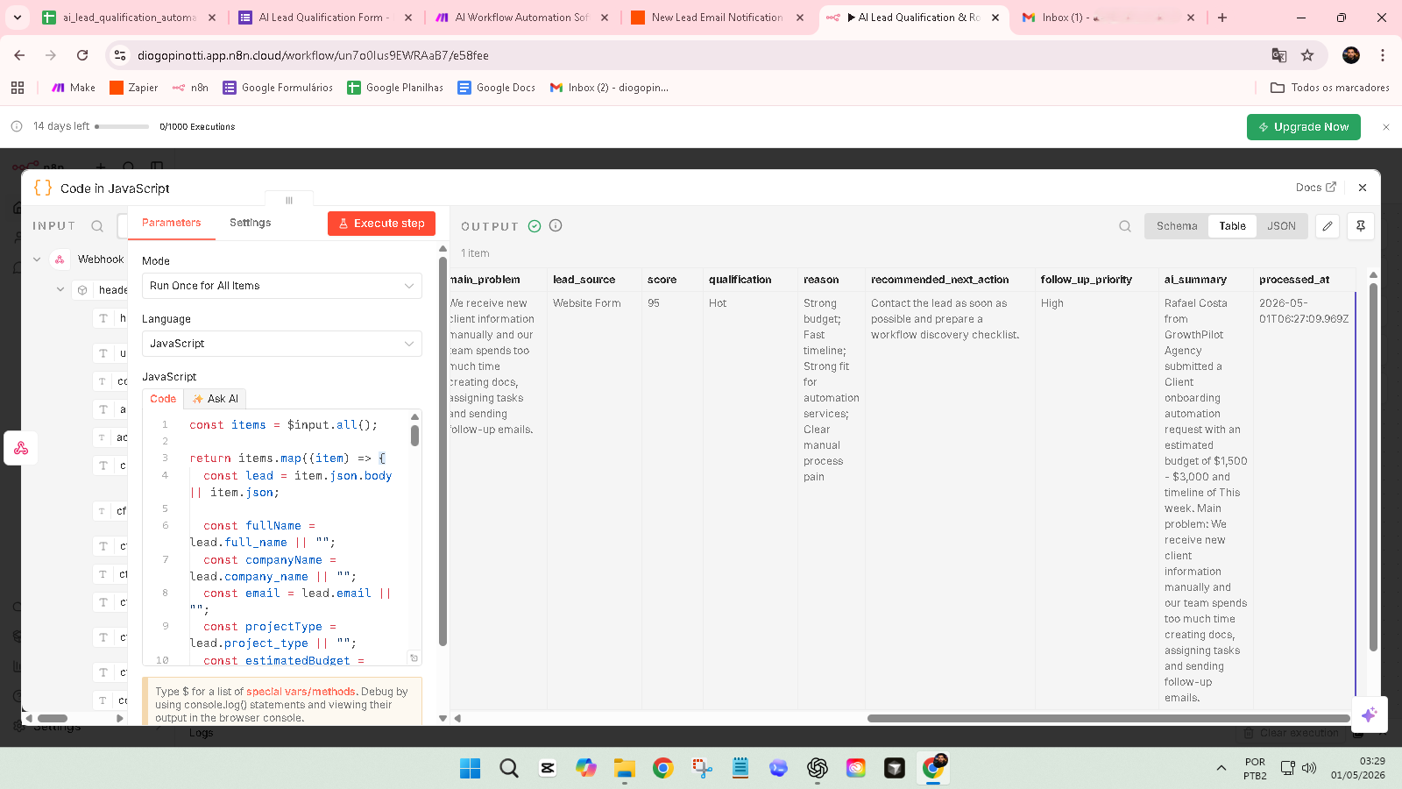The height and width of the screenshot is (789, 1402).
Task: Switch output view to Schema
Action: coord(1177,226)
